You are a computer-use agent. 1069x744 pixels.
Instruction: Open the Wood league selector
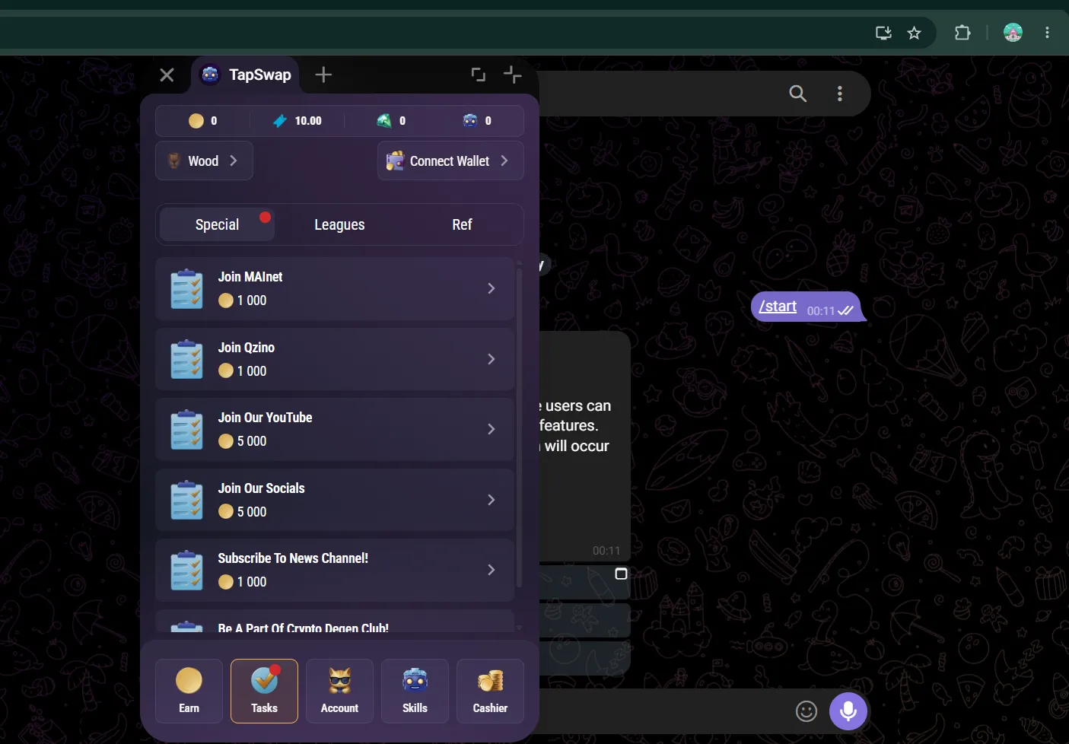204,161
